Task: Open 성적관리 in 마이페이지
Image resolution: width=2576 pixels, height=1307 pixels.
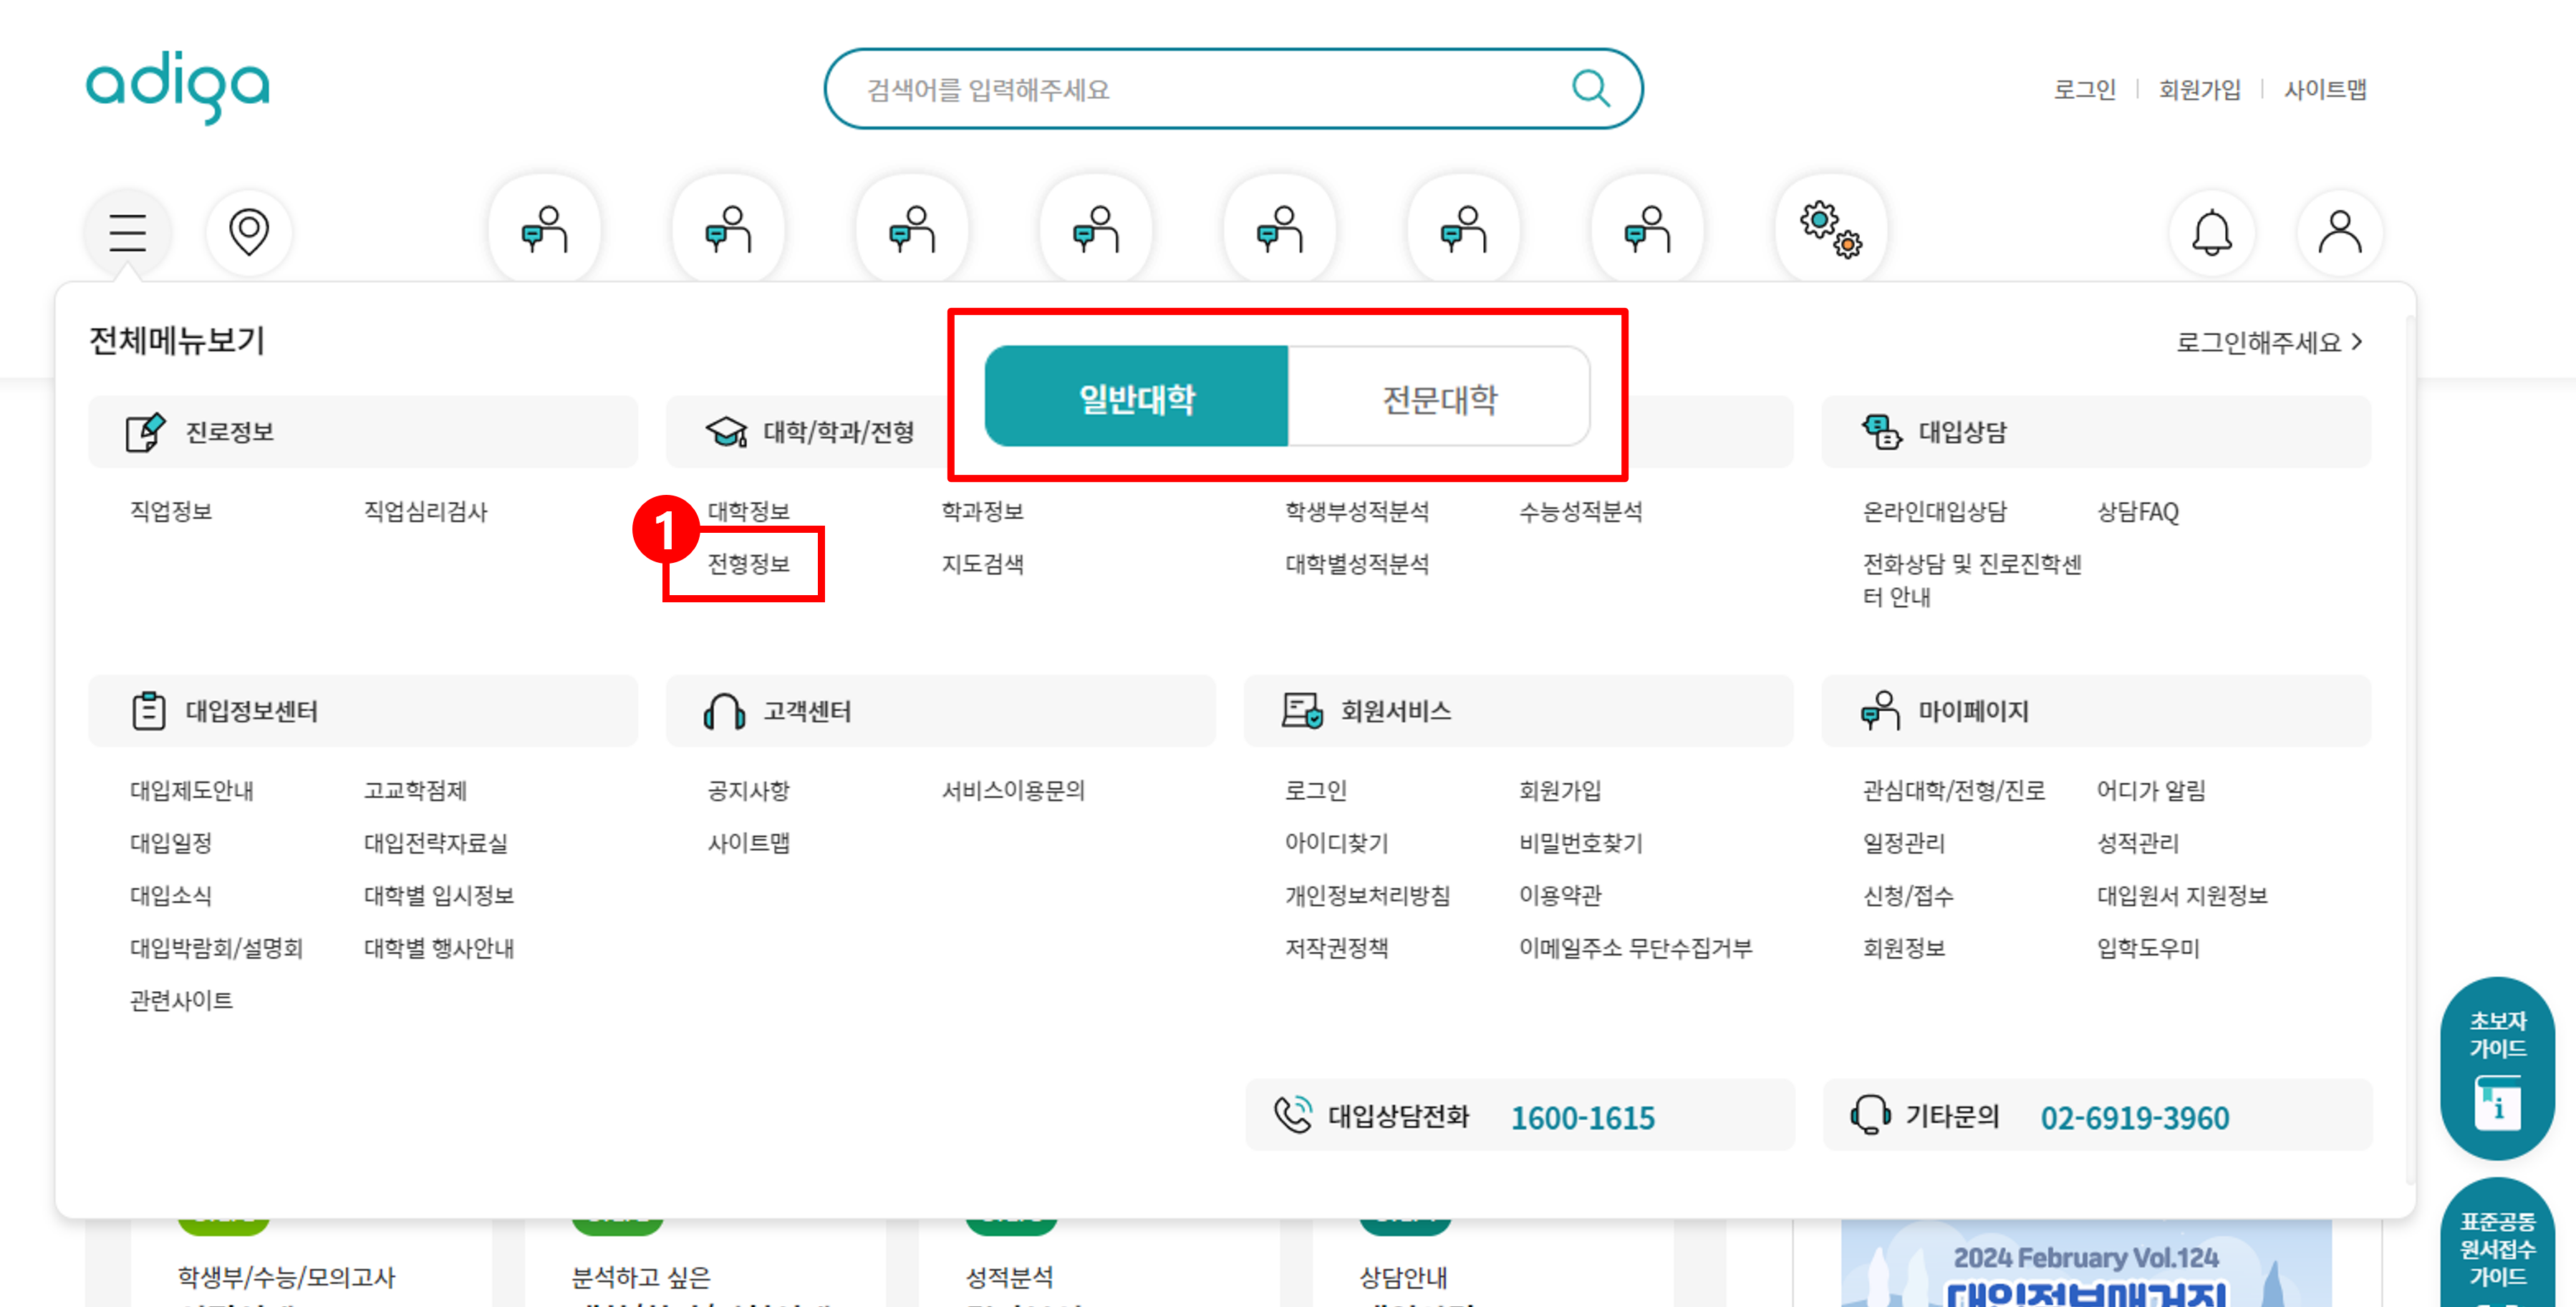Action: pyautogui.click(x=2137, y=843)
